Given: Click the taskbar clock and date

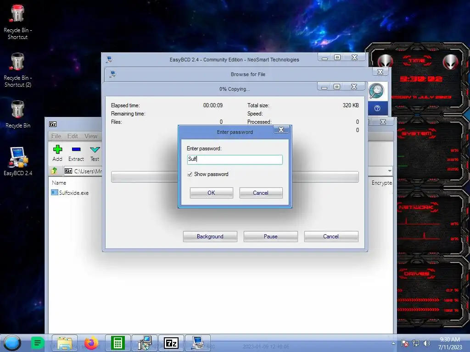Looking at the screenshot, I should [450, 343].
